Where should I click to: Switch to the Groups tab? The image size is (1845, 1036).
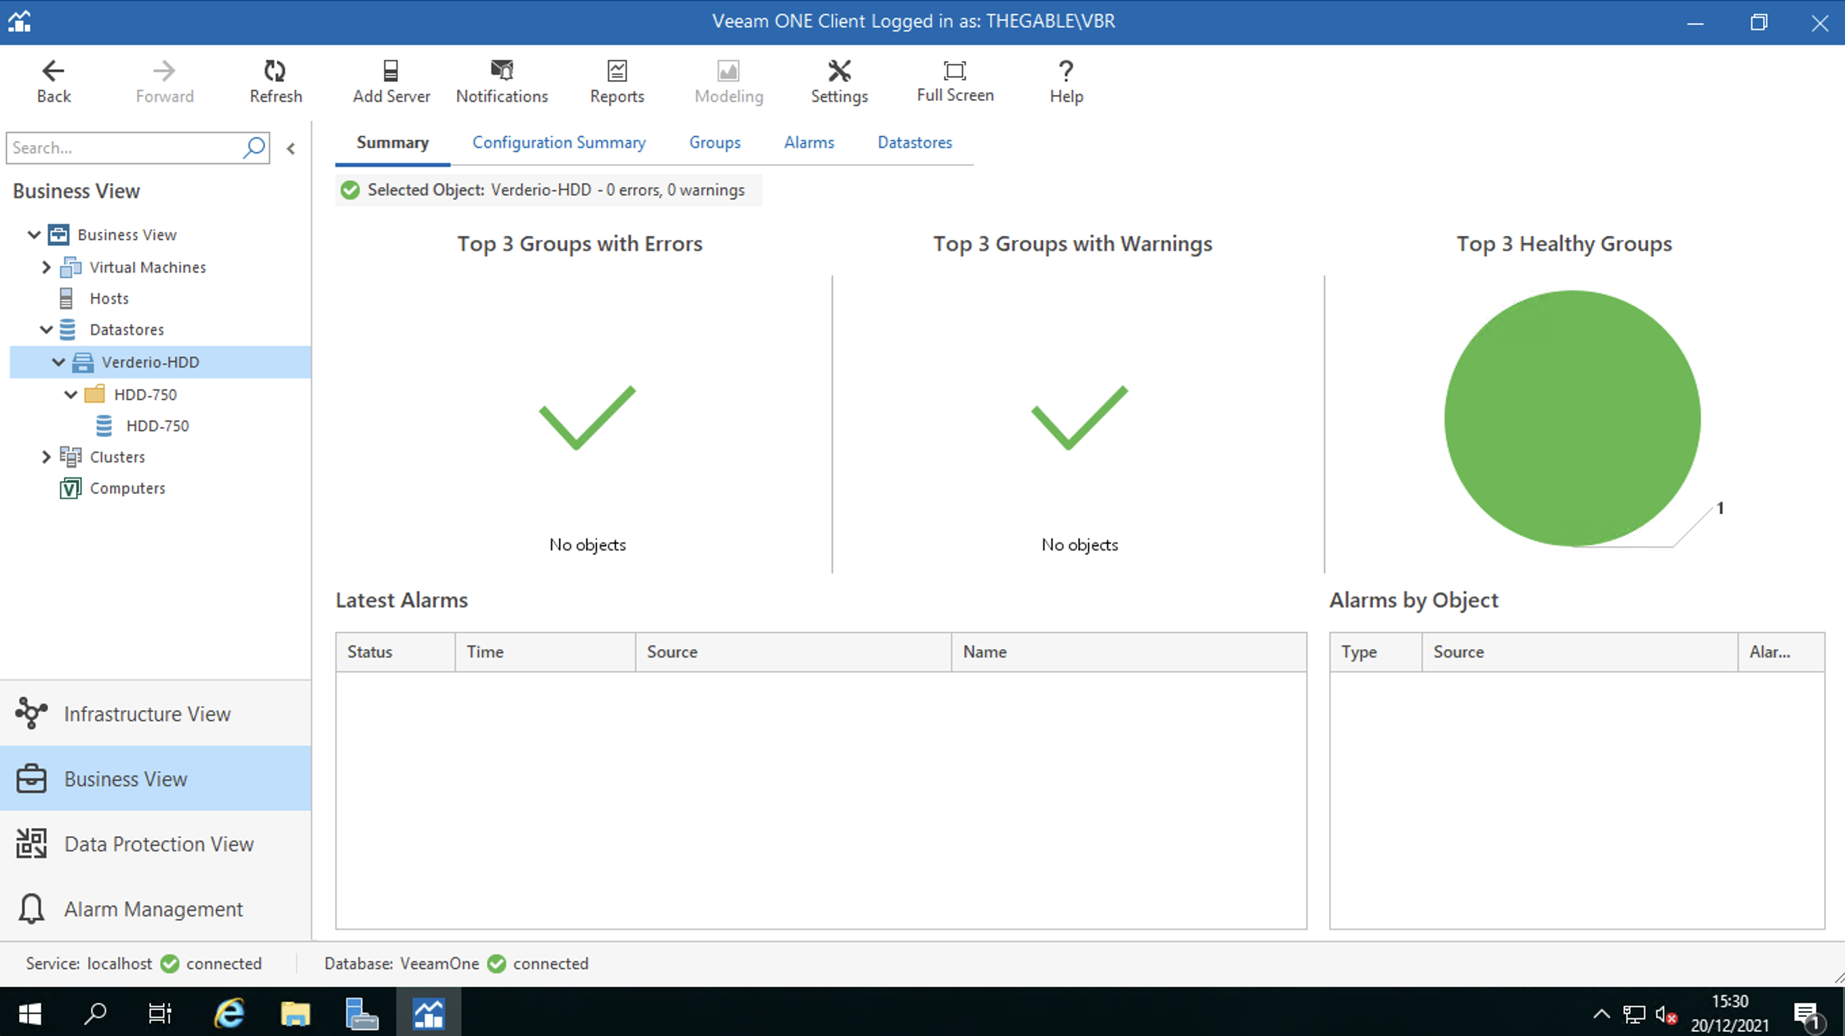[x=715, y=142]
